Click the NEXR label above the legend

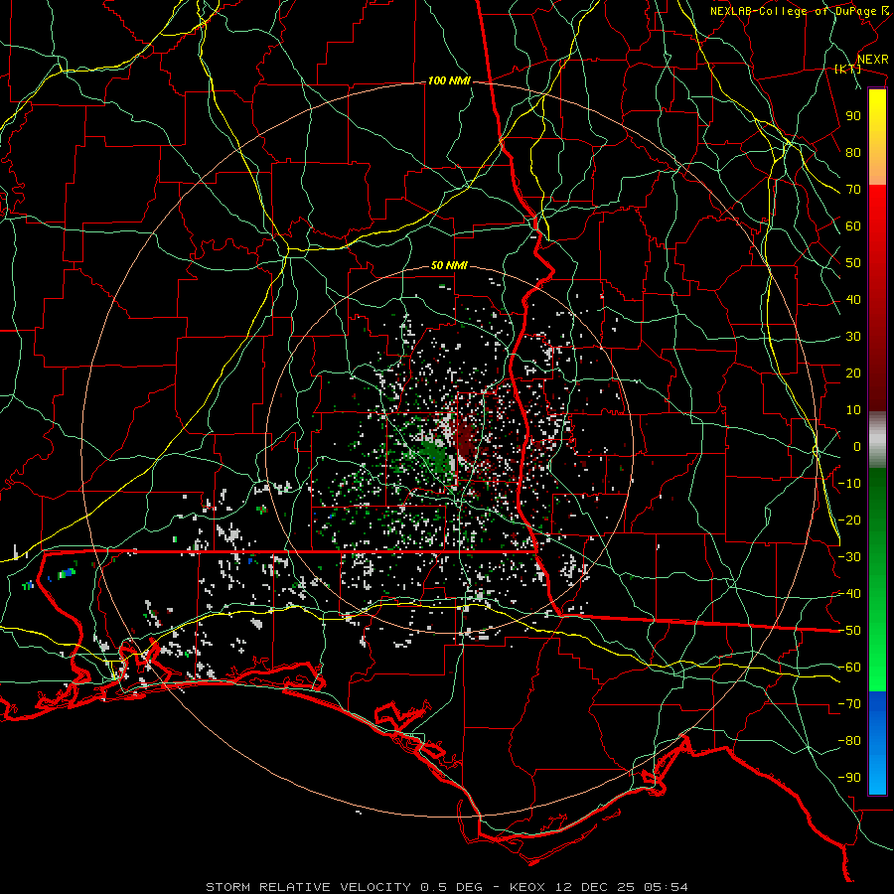pyautogui.click(x=872, y=60)
